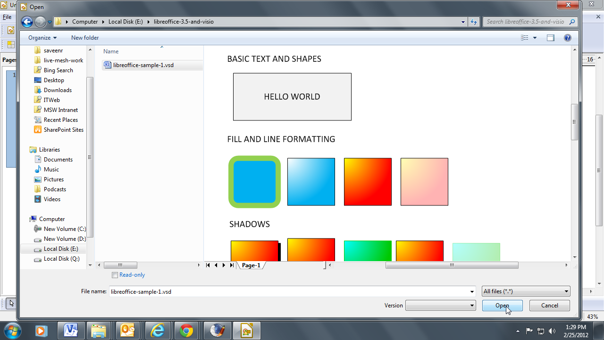Select the libreoffice-sample-1.vsd file
This screenshot has width=604, height=340.
[143, 65]
